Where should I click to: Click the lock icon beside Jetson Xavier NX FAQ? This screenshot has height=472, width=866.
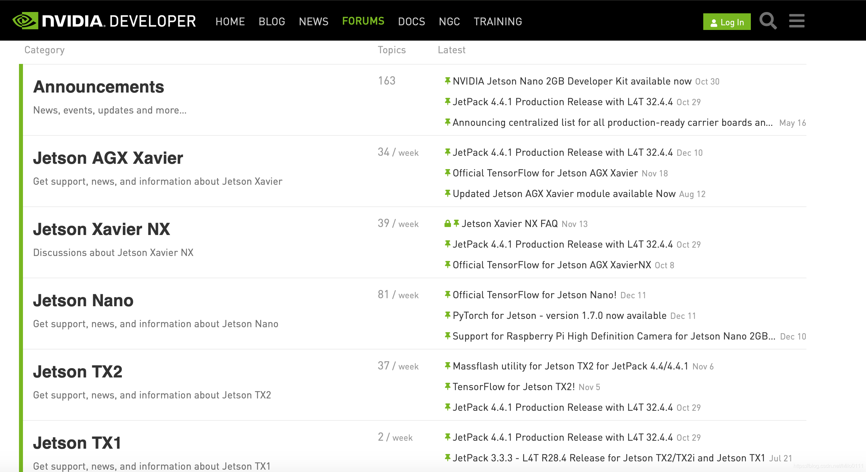447,224
